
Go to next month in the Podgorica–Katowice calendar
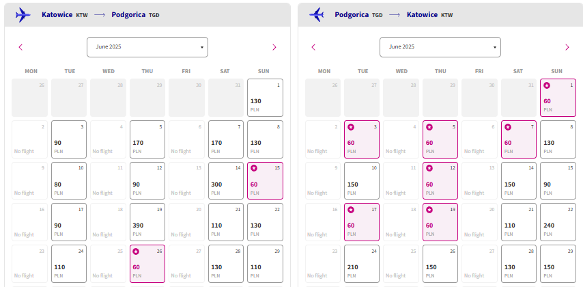(567, 47)
